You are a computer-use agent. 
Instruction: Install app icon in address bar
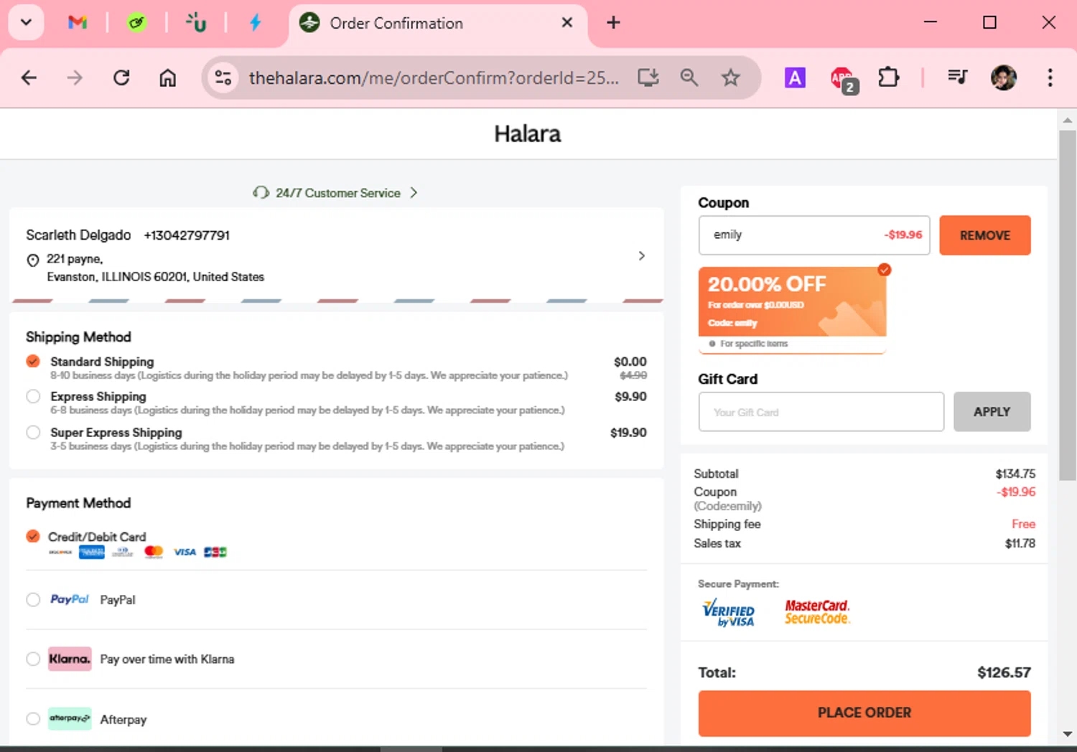pyautogui.click(x=648, y=77)
